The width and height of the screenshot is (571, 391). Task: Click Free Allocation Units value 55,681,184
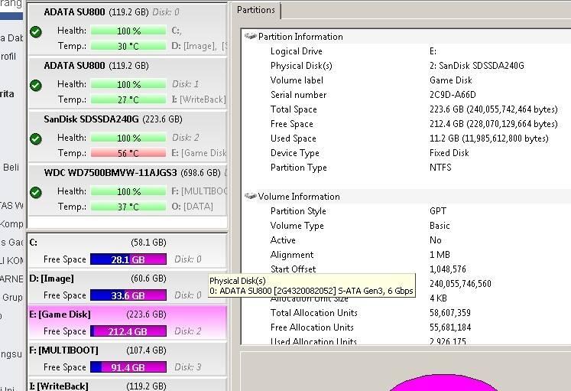tap(450, 327)
